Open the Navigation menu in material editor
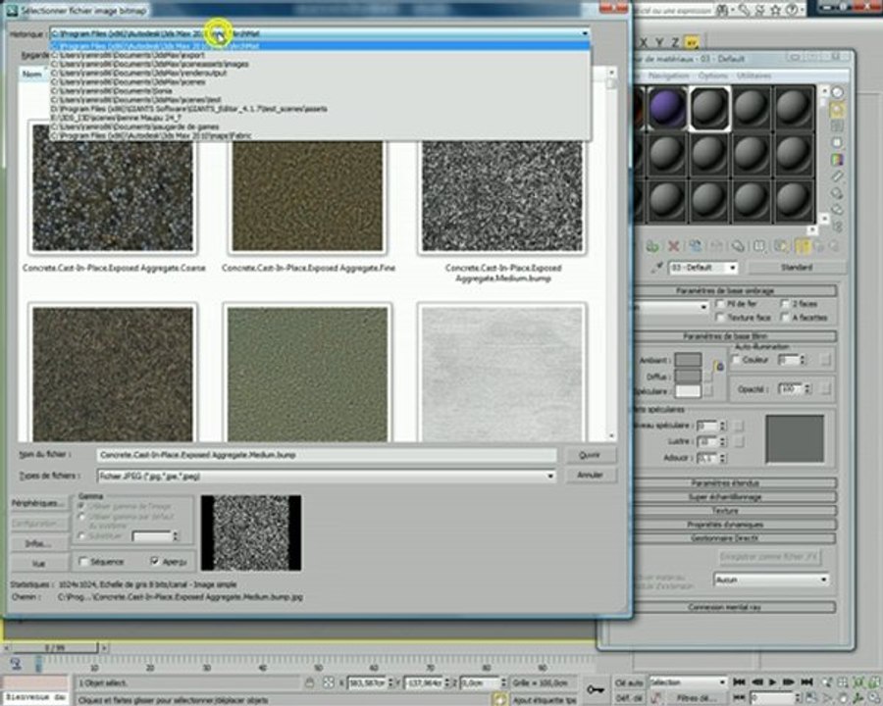The image size is (883, 706). [x=668, y=76]
